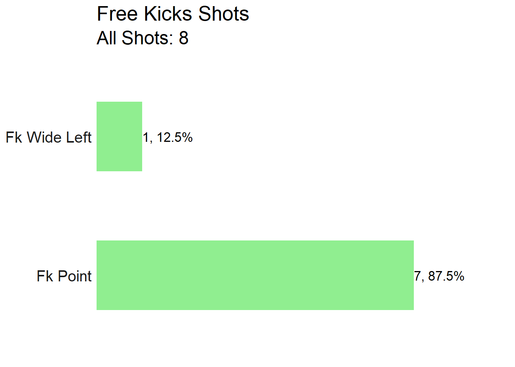The image size is (515, 367).
Task: Click the 'Fk Point' axis label
Action: pos(64,276)
